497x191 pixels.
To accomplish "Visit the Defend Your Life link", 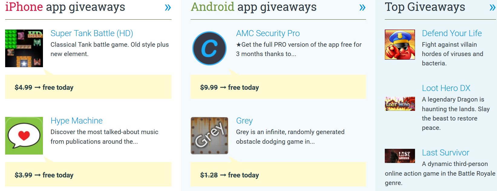I will pos(452,33).
